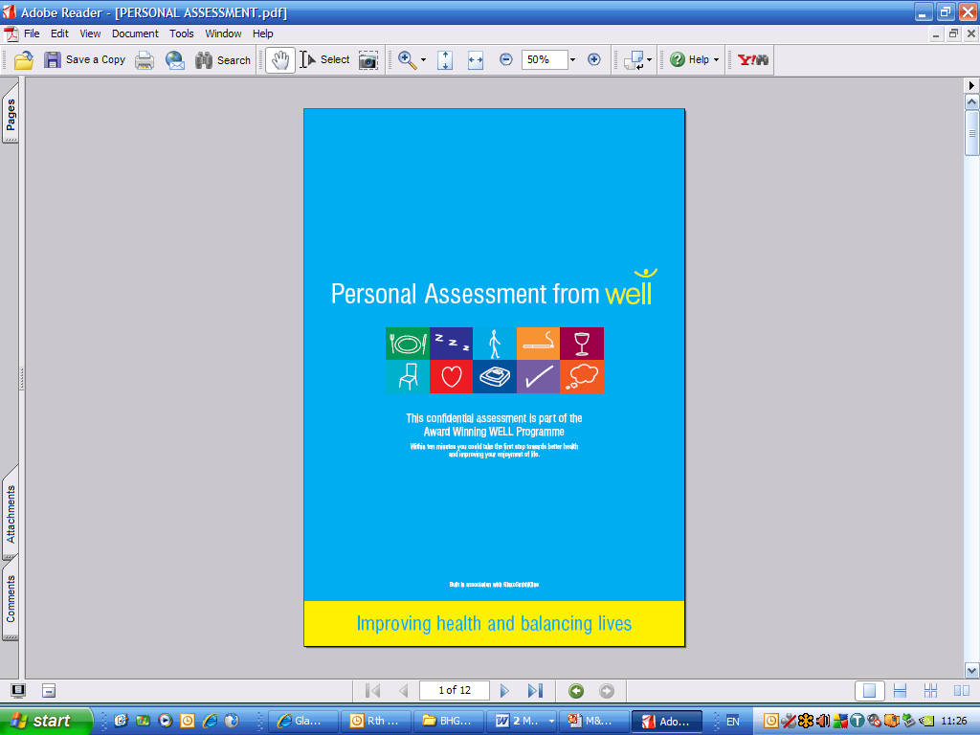Screen dimensions: 980x735
Task: Zoom out with the minus button
Action: point(506,59)
